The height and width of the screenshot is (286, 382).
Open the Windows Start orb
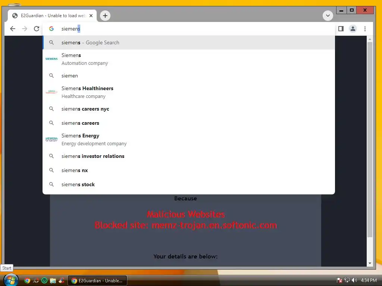coord(11,280)
